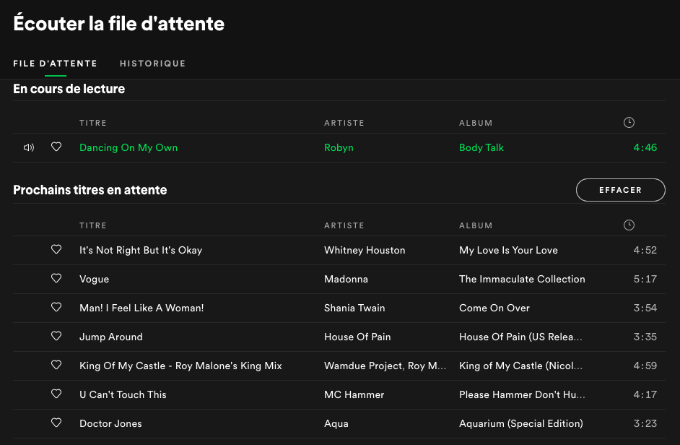This screenshot has width=680, height=445.
Task: Click the duration clock icon in the upcoming titles header
Action: point(629,225)
